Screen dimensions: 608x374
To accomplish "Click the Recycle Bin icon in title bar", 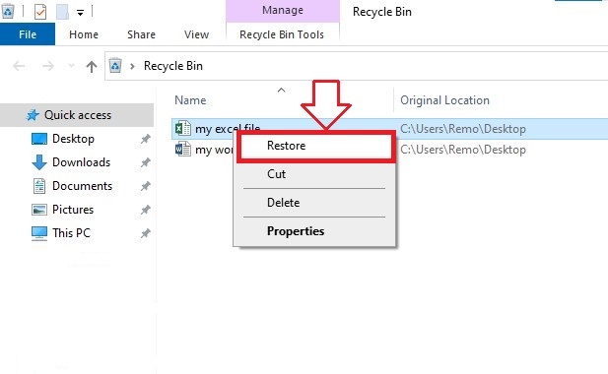I will pos(7,11).
